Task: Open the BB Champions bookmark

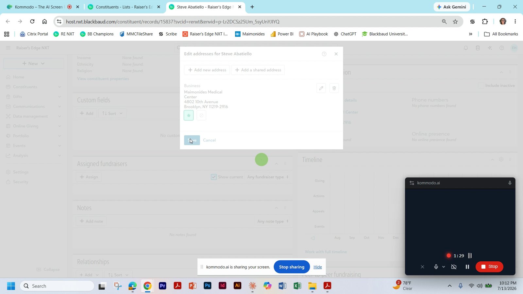Action: pos(97,34)
